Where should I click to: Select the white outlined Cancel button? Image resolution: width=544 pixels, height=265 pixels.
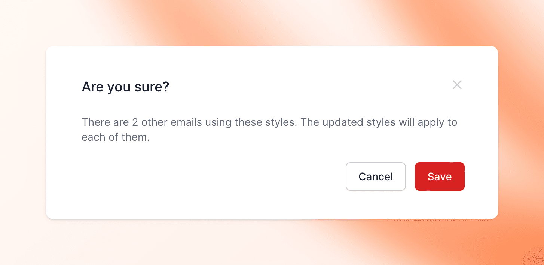click(x=376, y=177)
